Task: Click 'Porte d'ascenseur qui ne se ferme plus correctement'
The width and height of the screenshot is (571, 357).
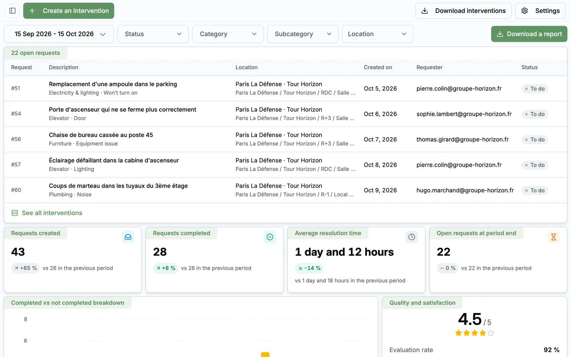Action: click(x=122, y=110)
